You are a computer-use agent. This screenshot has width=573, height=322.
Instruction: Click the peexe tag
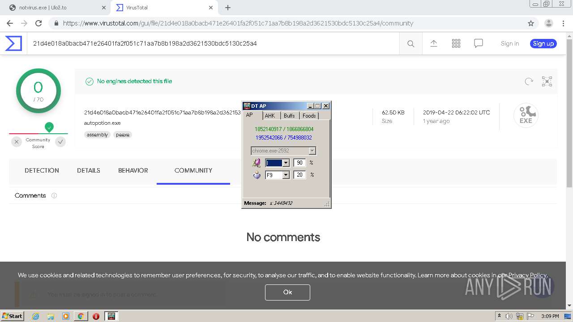(122, 135)
